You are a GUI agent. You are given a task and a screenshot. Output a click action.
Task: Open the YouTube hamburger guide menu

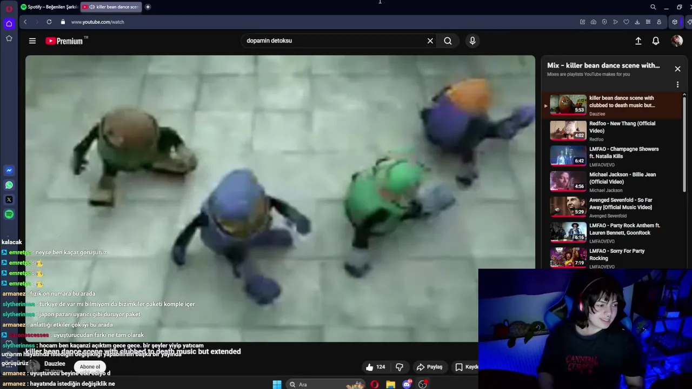[x=32, y=41]
